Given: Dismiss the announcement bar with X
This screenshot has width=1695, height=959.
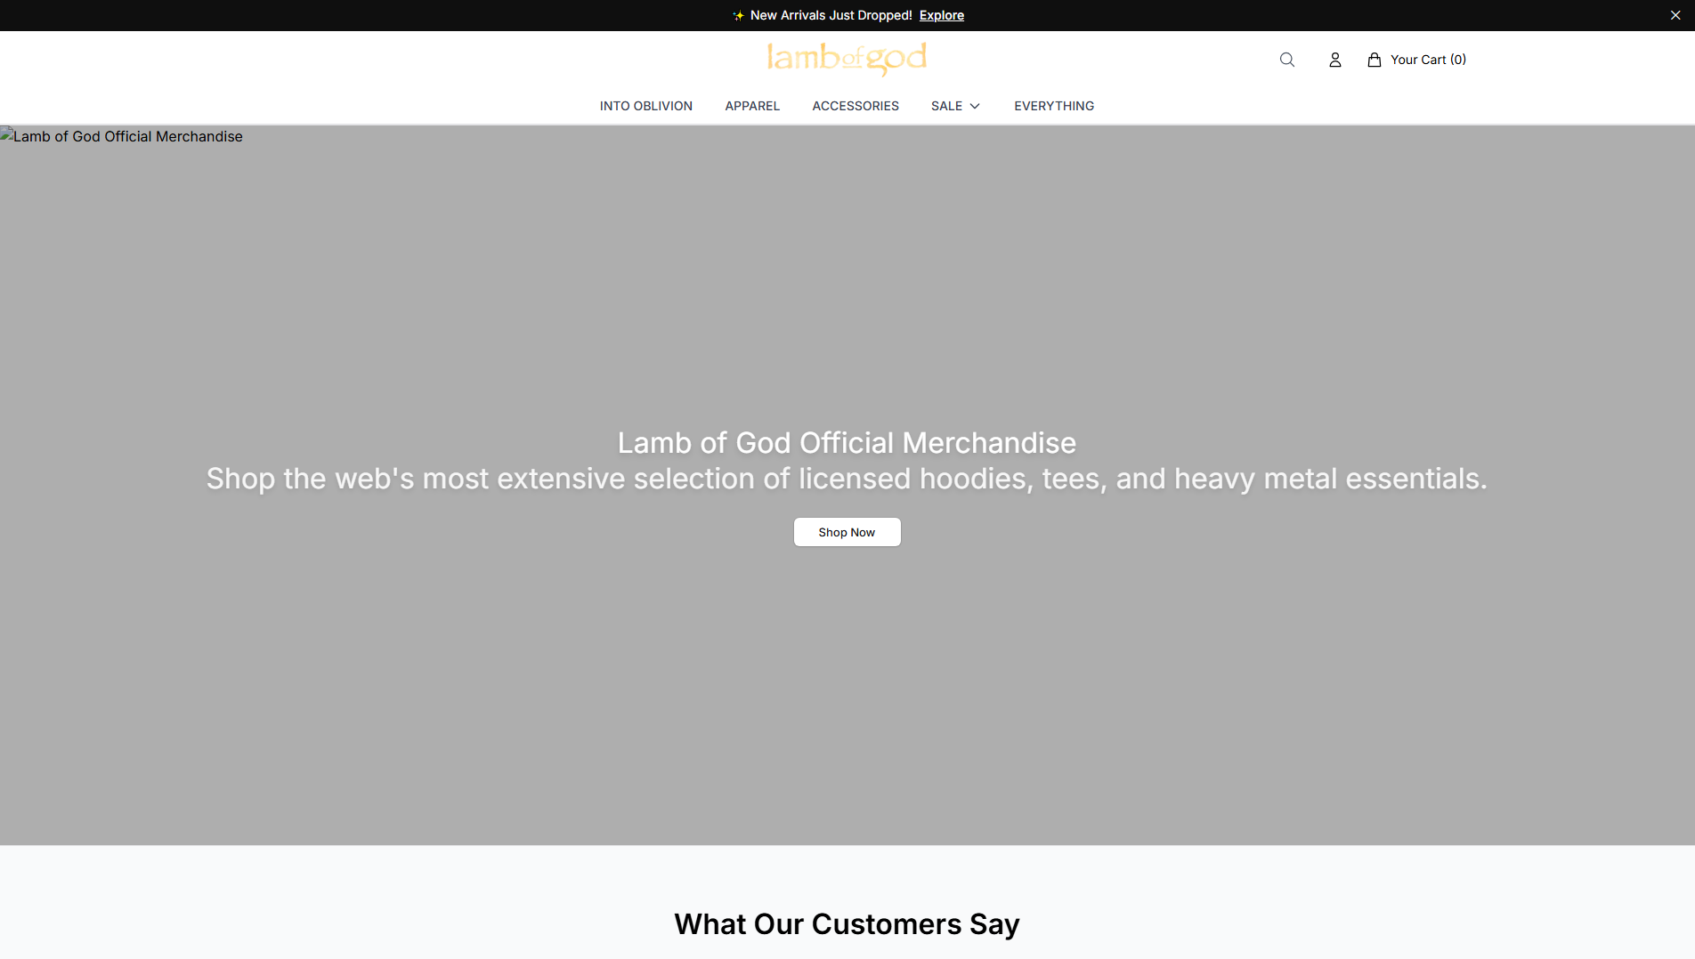Looking at the screenshot, I should pos(1675,15).
